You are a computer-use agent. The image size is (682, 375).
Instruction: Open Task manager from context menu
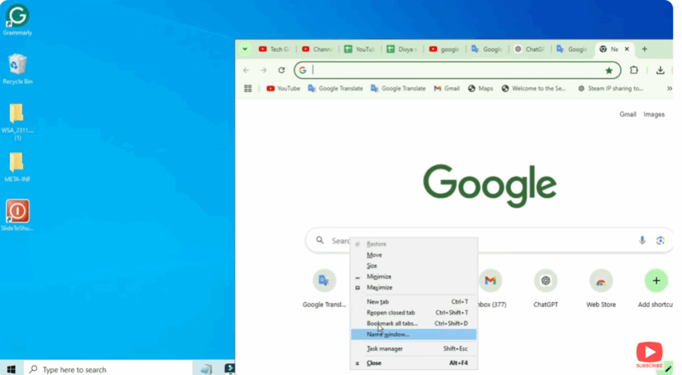coord(413,348)
